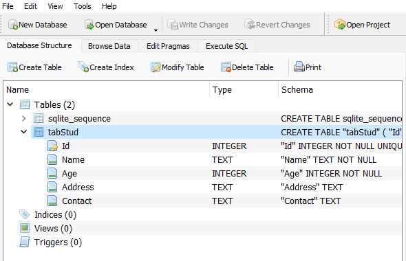406x261 pixels.
Task: Switch to the Edit Pragmas tab
Action: tap(168, 46)
